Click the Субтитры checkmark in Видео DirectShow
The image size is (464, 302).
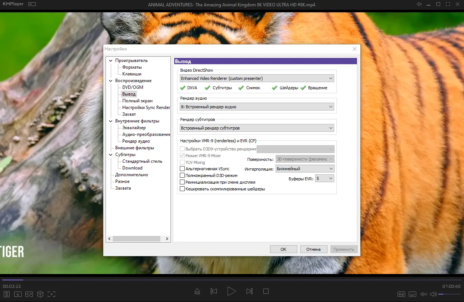pos(208,88)
